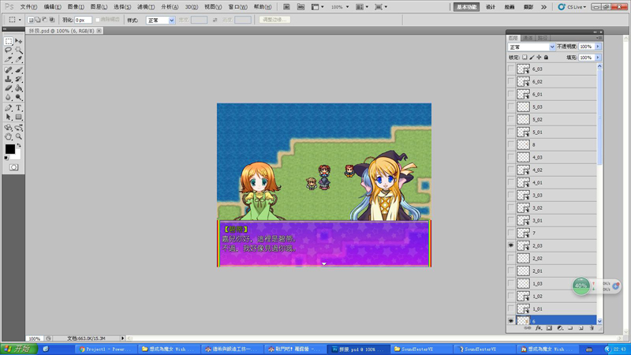Open the fill slider arrow
This screenshot has height=355, width=631.
coord(598,58)
